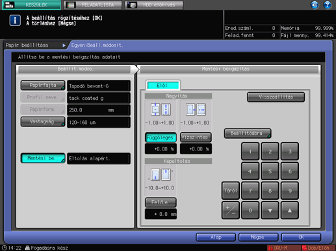The width and height of the screenshot is (336, 251).
Task: Click the Memória 99.999% readout
Action: tap(307, 28)
